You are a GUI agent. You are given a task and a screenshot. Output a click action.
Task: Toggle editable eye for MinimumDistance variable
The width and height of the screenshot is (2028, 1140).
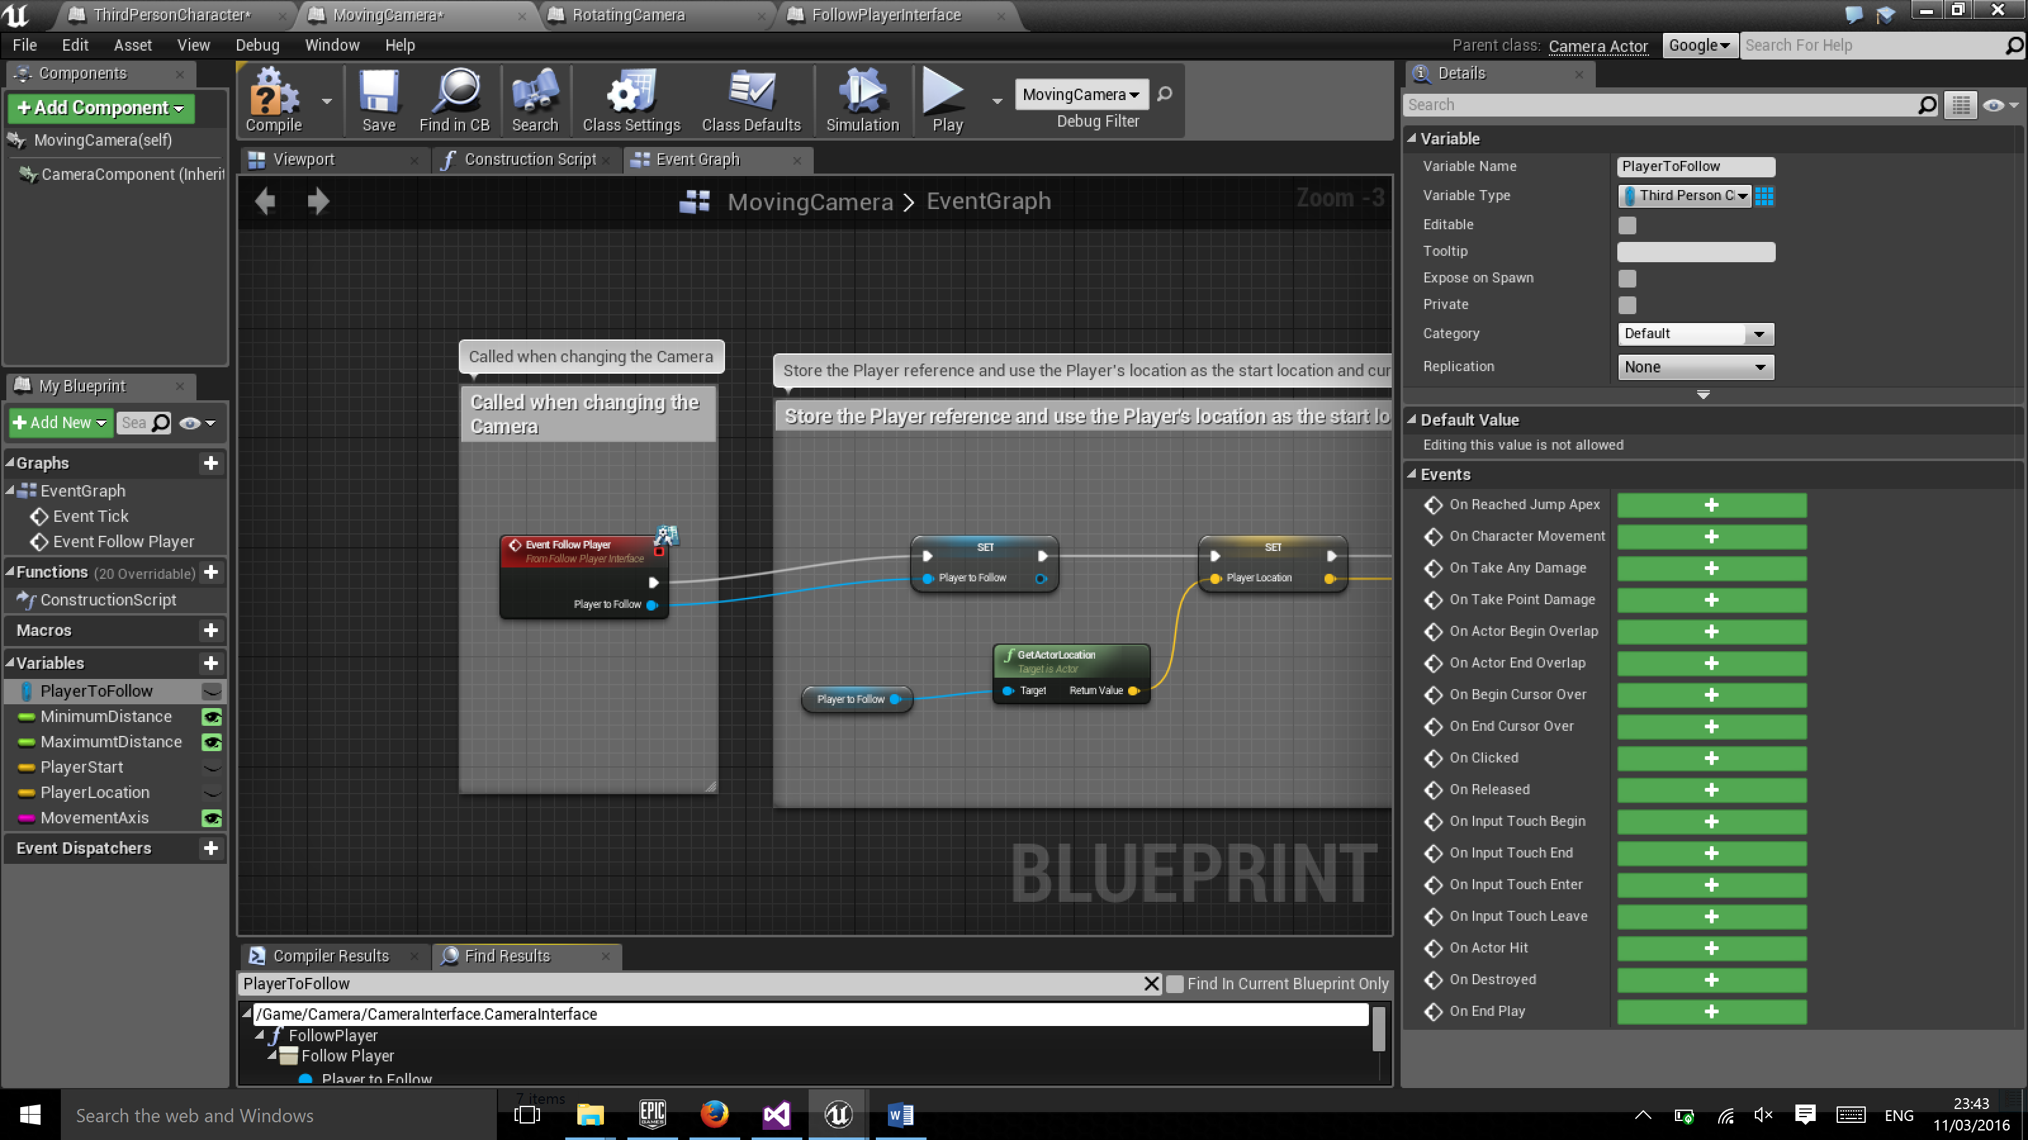[212, 717]
